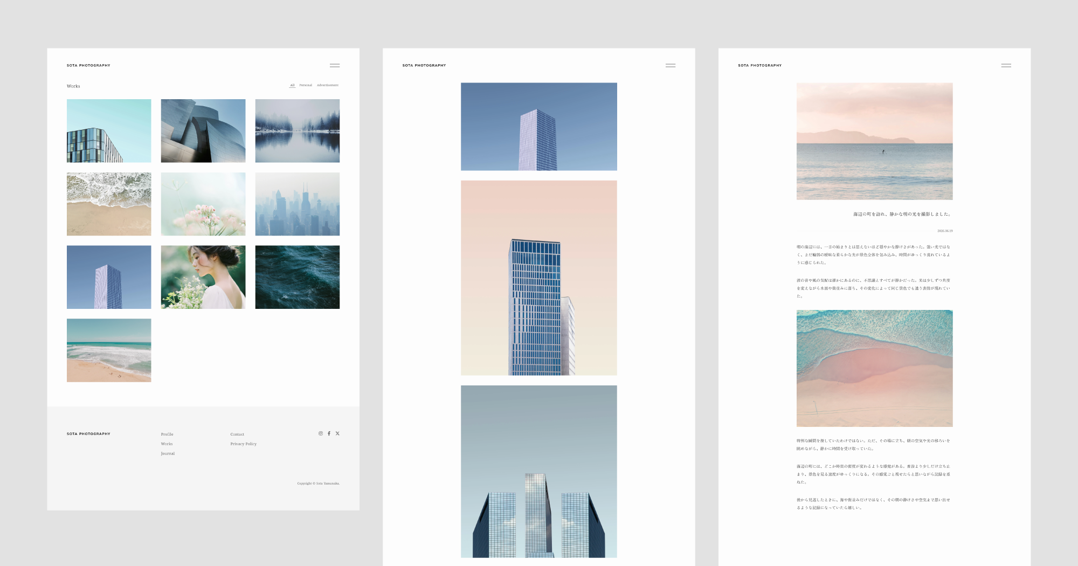This screenshot has height=566, width=1078.
Task: Click the 'Copyright © Sota Yamanaka.' footer text
Action: coord(319,484)
